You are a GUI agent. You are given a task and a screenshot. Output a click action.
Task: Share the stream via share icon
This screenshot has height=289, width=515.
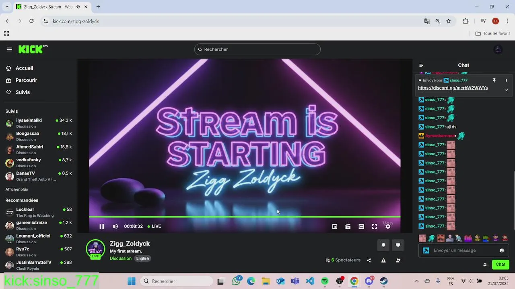click(x=369, y=261)
